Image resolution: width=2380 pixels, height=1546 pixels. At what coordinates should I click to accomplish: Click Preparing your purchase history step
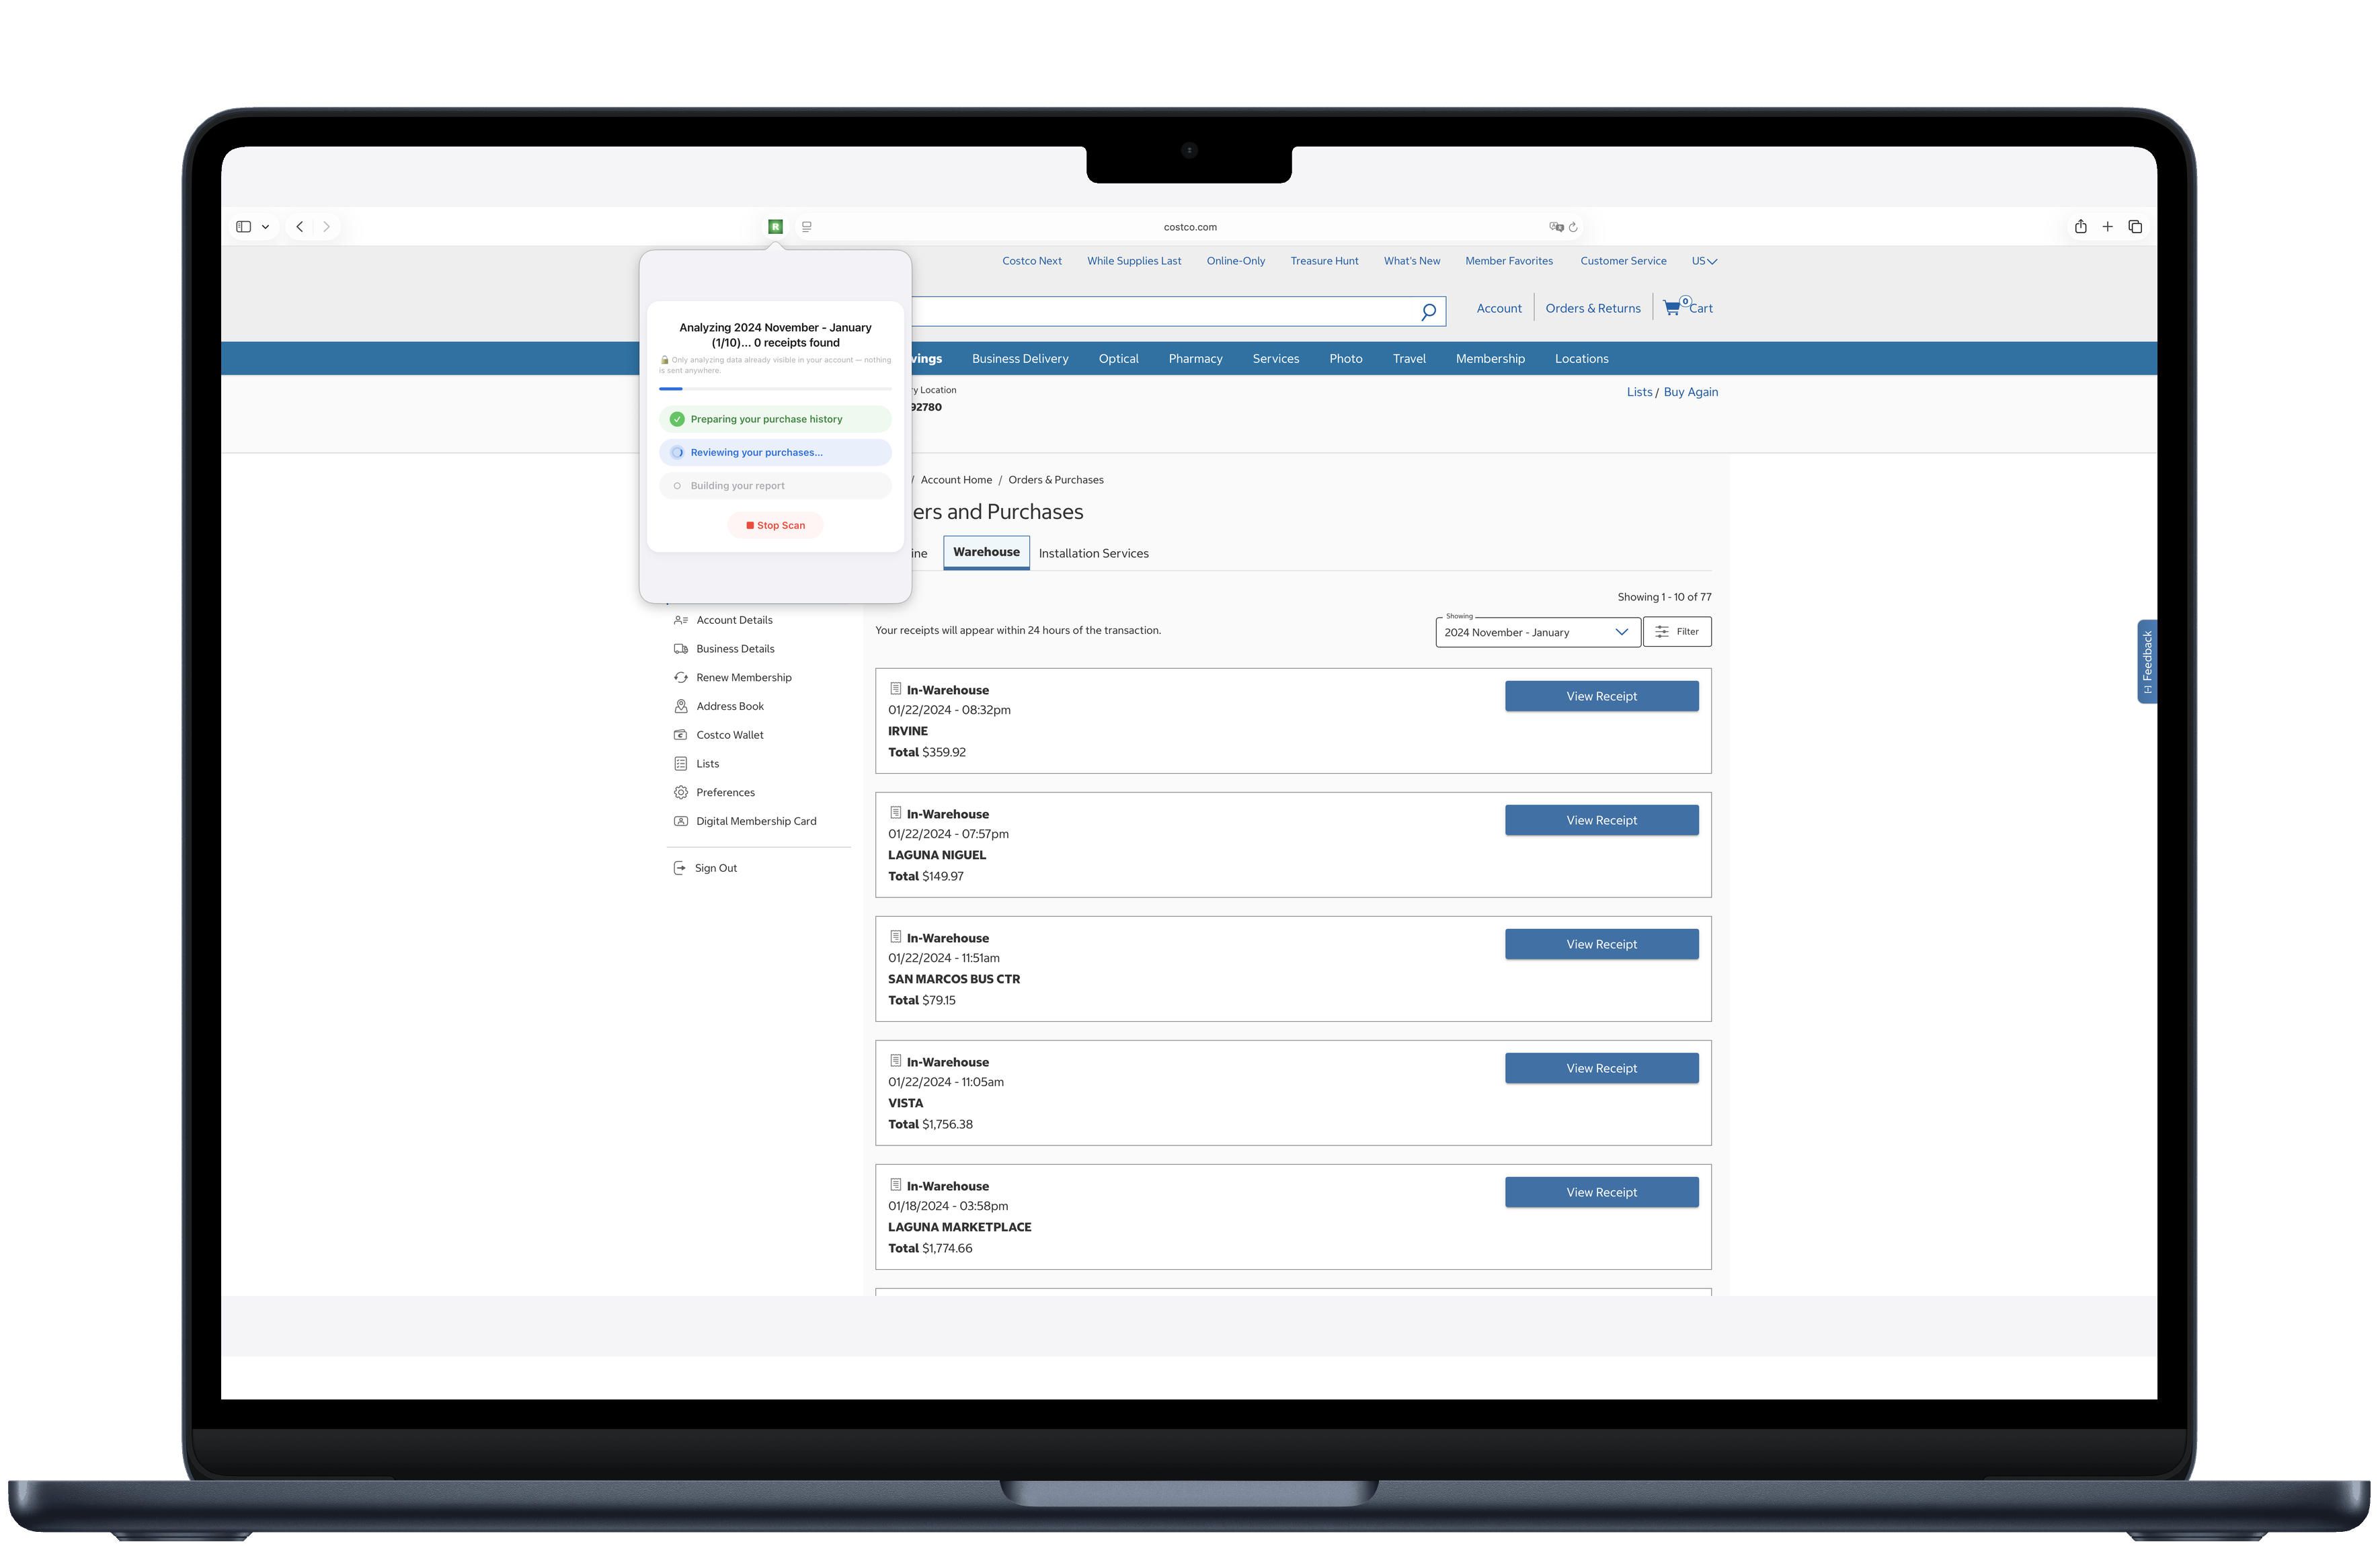(775, 419)
